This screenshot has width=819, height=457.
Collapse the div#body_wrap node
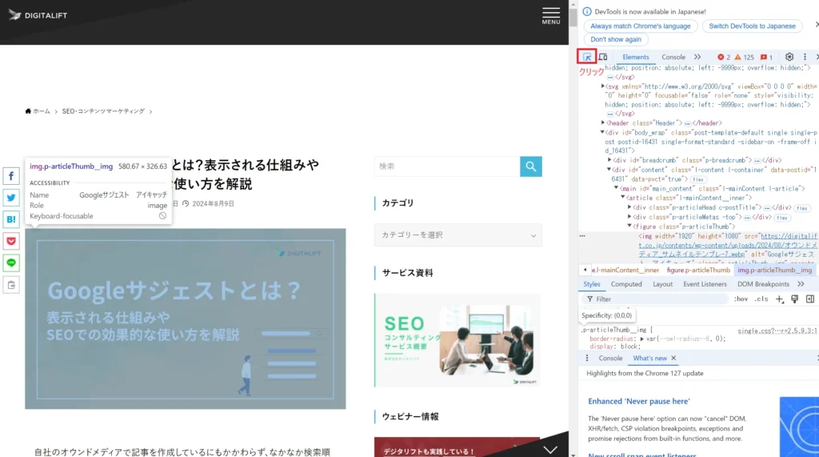[x=603, y=132]
